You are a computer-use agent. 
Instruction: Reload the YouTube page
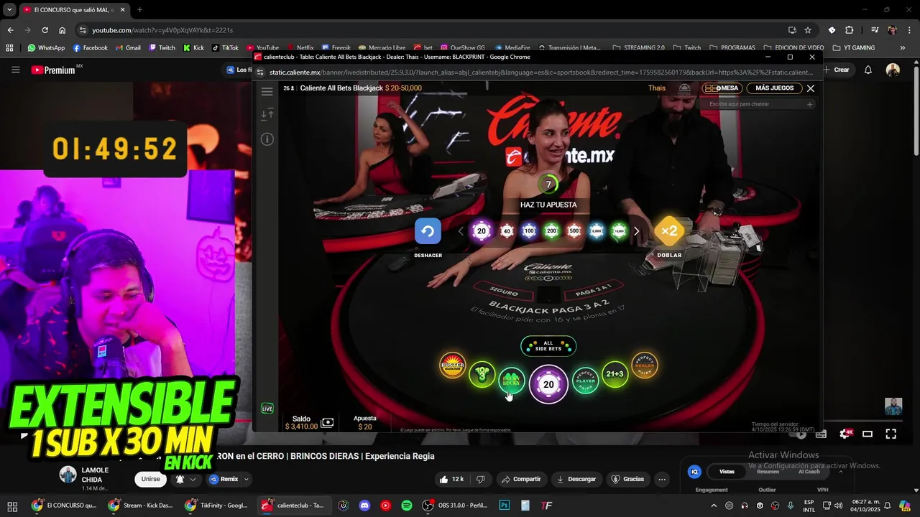(45, 30)
